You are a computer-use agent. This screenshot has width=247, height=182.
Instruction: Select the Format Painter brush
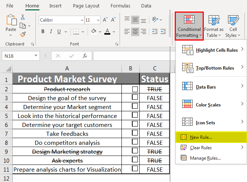click(22, 35)
